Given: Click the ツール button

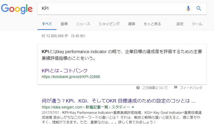Looking at the screenshot, I should (x=197, y=24).
